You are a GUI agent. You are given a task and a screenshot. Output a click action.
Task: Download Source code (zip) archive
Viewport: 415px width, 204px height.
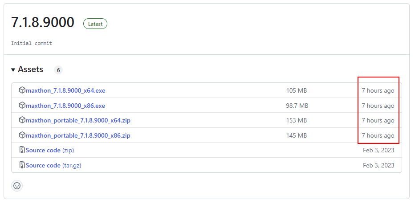pyautogui.click(x=50, y=150)
